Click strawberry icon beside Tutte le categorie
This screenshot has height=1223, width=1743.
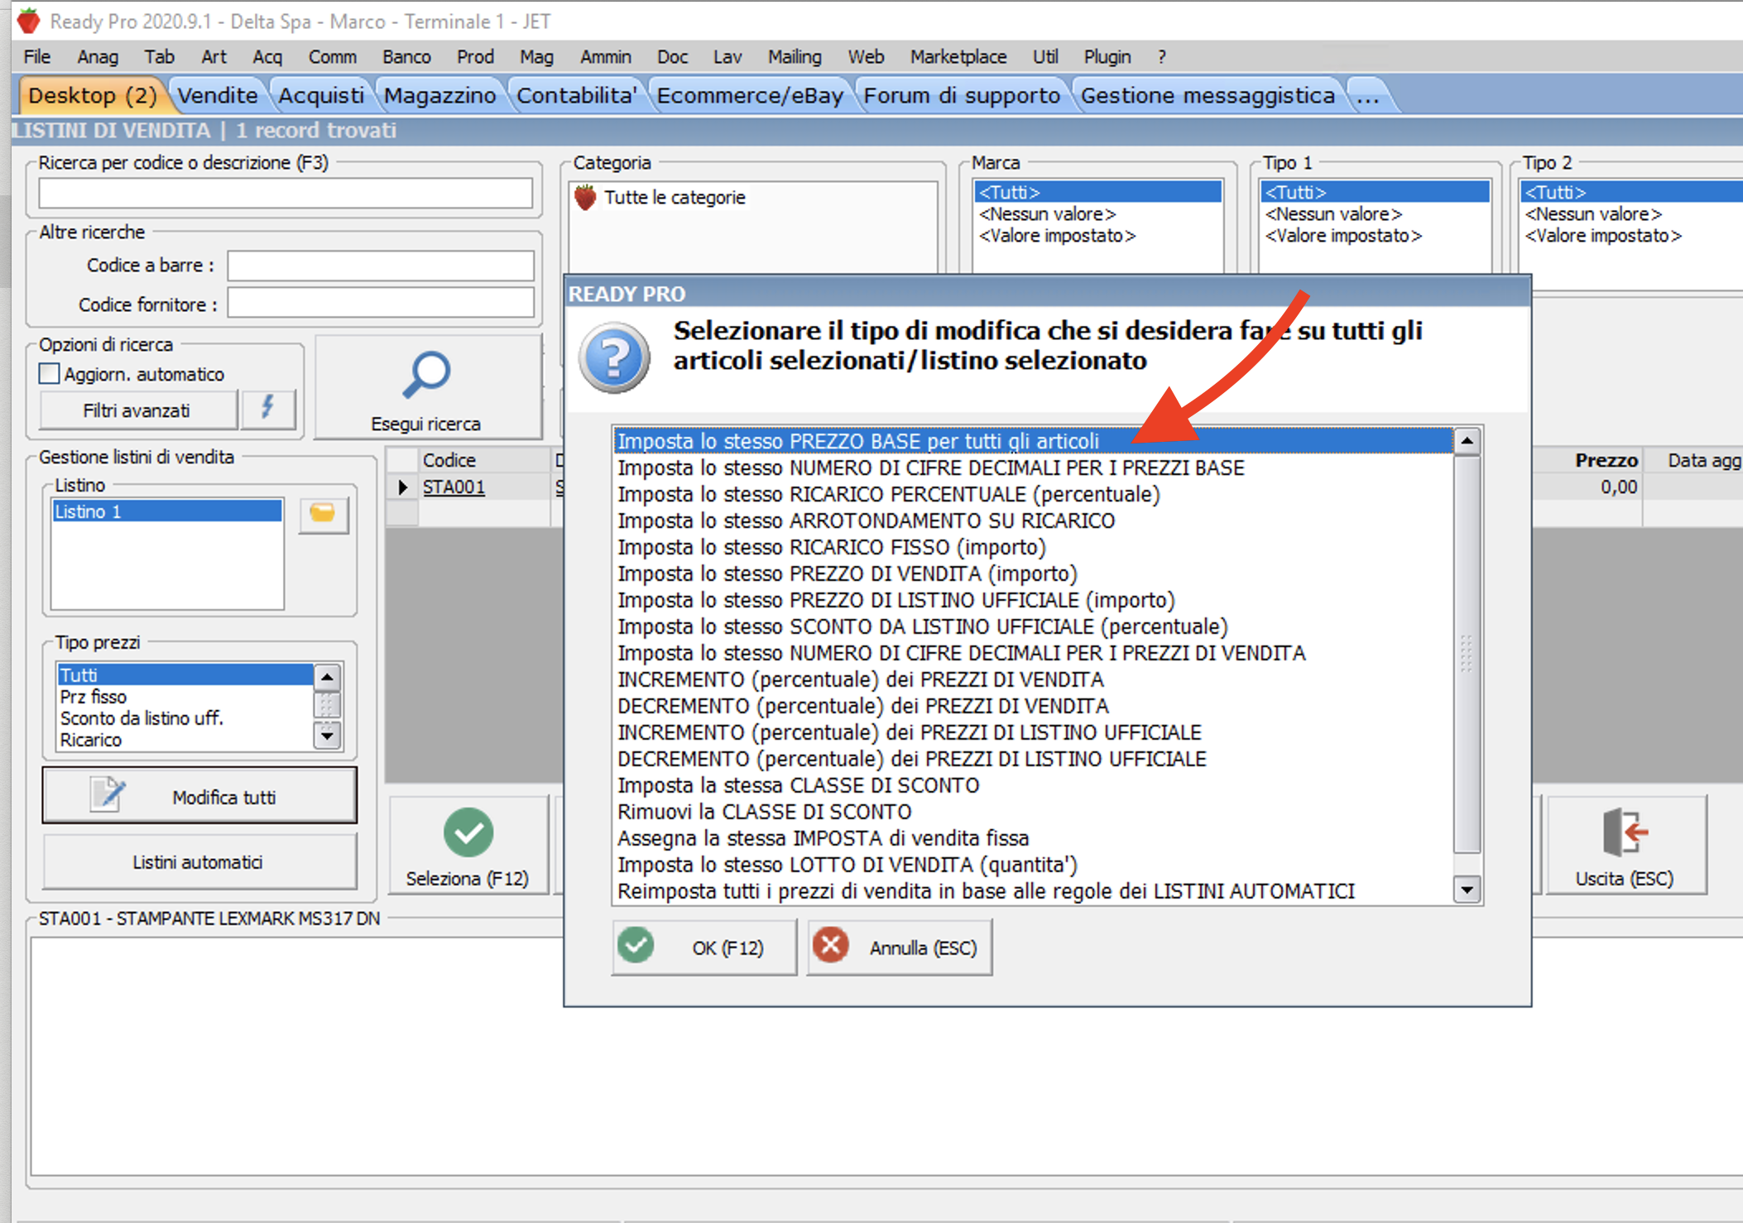pos(585,197)
